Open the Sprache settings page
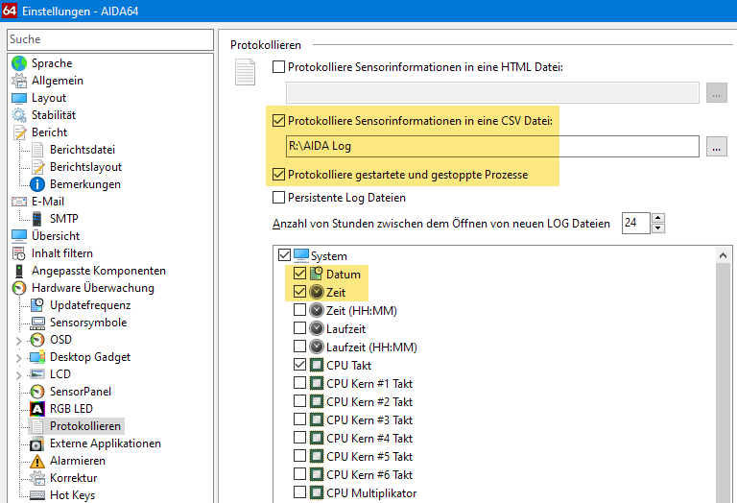The width and height of the screenshot is (737, 503). point(52,63)
